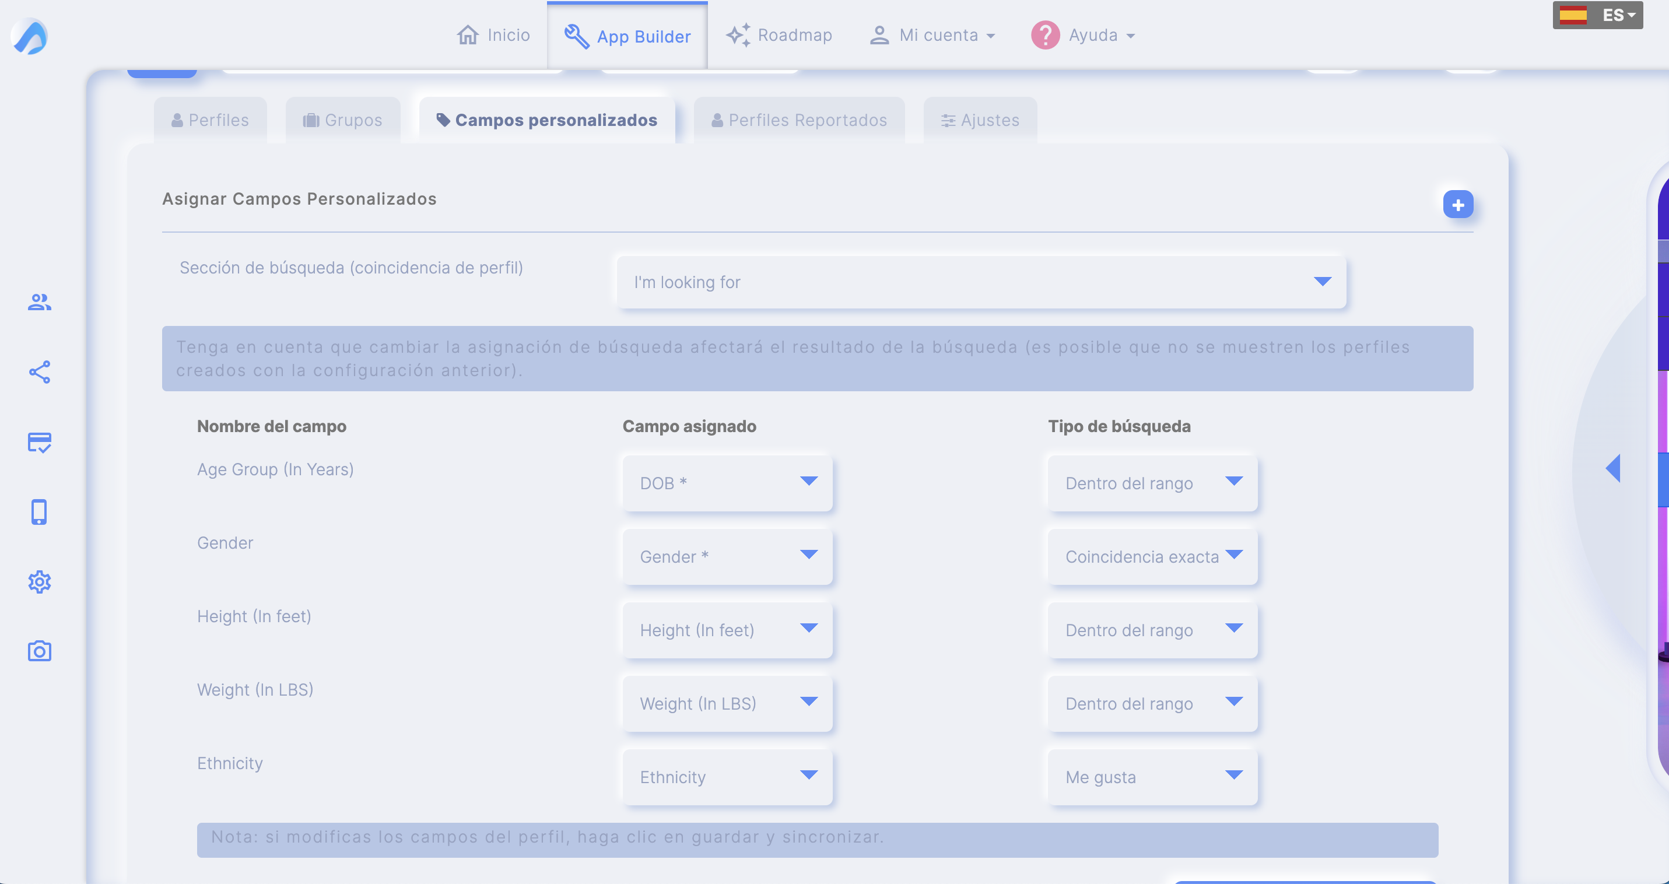Click the wrench icon of App Builder
Screen dimensions: 1669x884
(x=577, y=36)
